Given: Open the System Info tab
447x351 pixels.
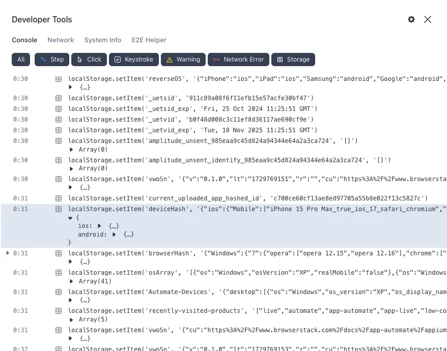Looking at the screenshot, I should click(x=103, y=40).
